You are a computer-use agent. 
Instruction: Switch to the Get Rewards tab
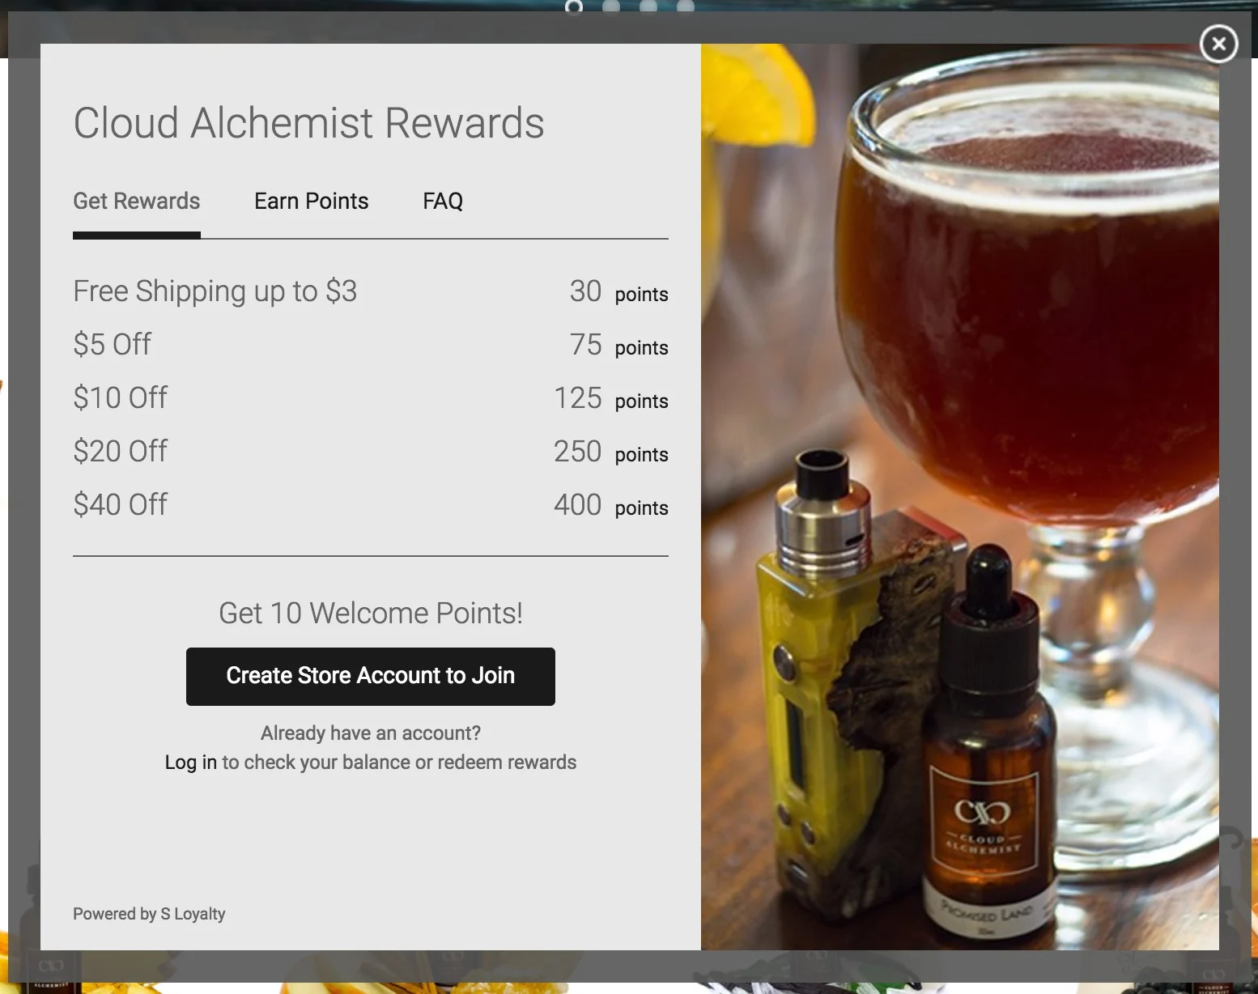tap(137, 201)
